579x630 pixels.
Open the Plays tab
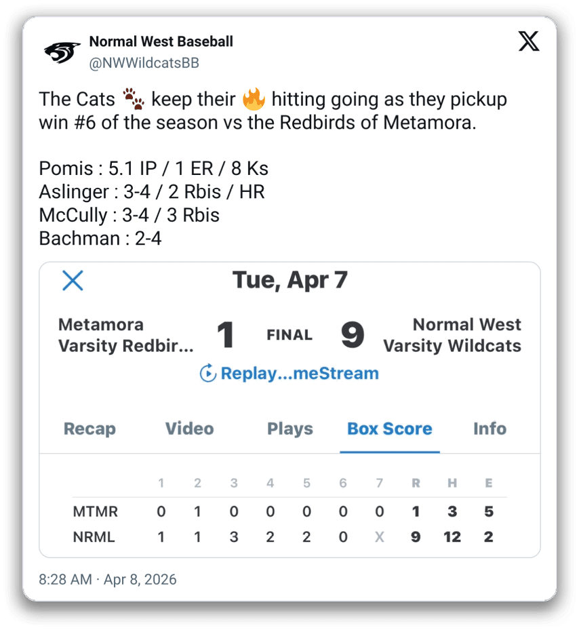tap(290, 429)
